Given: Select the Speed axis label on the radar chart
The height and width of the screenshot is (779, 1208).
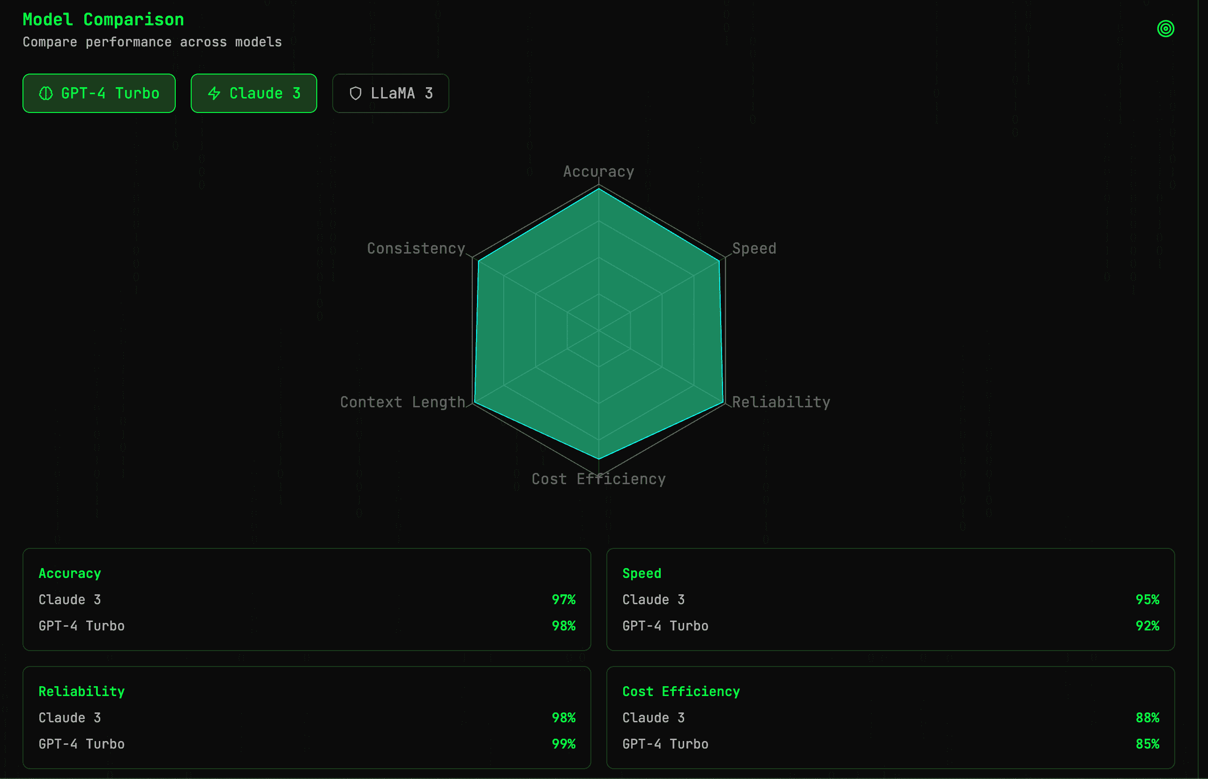Looking at the screenshot, I should [x=754, y=248].
